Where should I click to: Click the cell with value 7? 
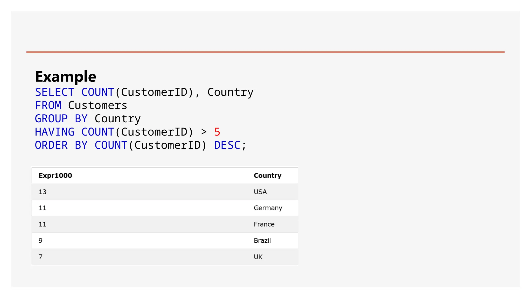[40, 257]
